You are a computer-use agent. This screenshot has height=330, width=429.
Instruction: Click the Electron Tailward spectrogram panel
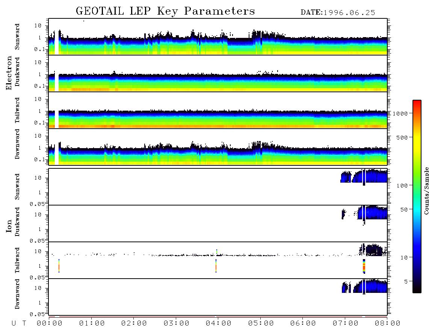tap(218, 110)
